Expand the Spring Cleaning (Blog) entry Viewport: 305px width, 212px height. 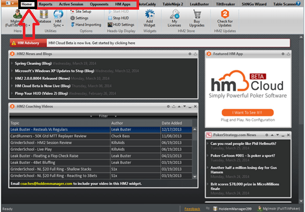(12, 64)
